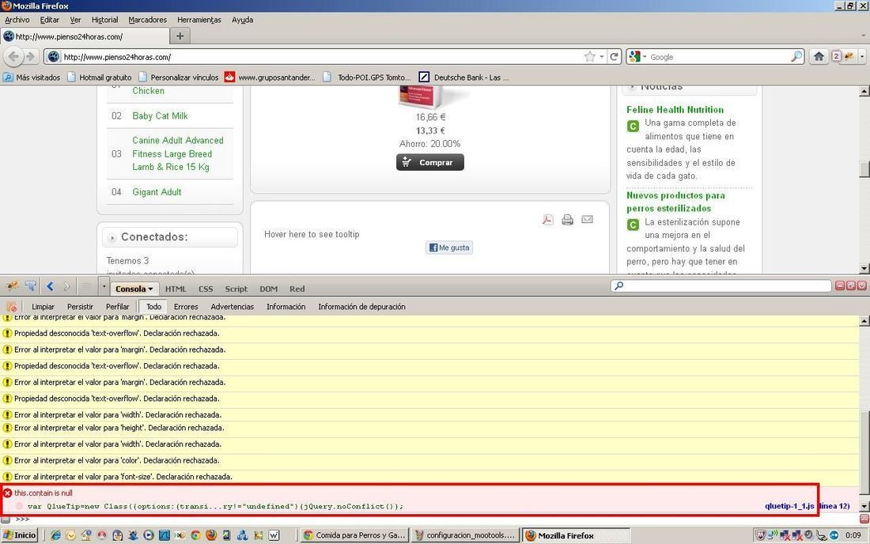Open the Consola tab dropdown arrow
This screenshot has width=870, height=544.
(x=150, y=289)
